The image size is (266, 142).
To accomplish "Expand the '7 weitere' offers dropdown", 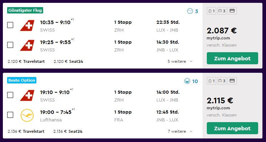I will 180,131.
